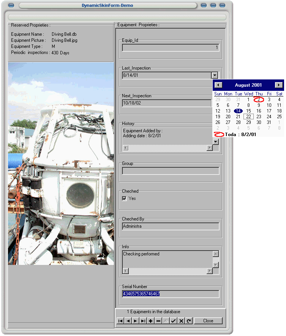
Task: Post edit with checkmark button
Action: point(174,321)
